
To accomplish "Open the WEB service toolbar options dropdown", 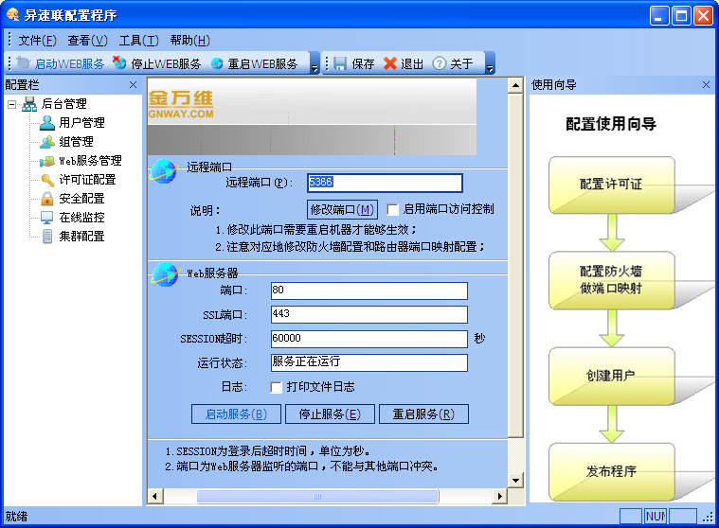I will [315, 63].
